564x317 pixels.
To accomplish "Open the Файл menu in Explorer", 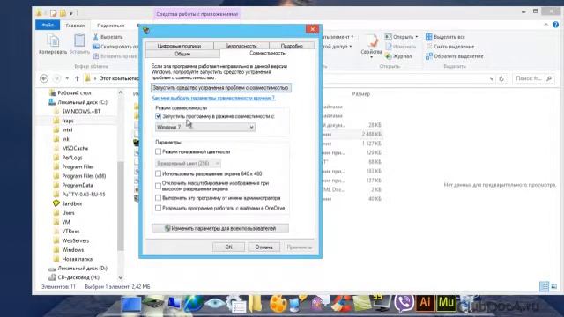I will (x=48, y=25).
